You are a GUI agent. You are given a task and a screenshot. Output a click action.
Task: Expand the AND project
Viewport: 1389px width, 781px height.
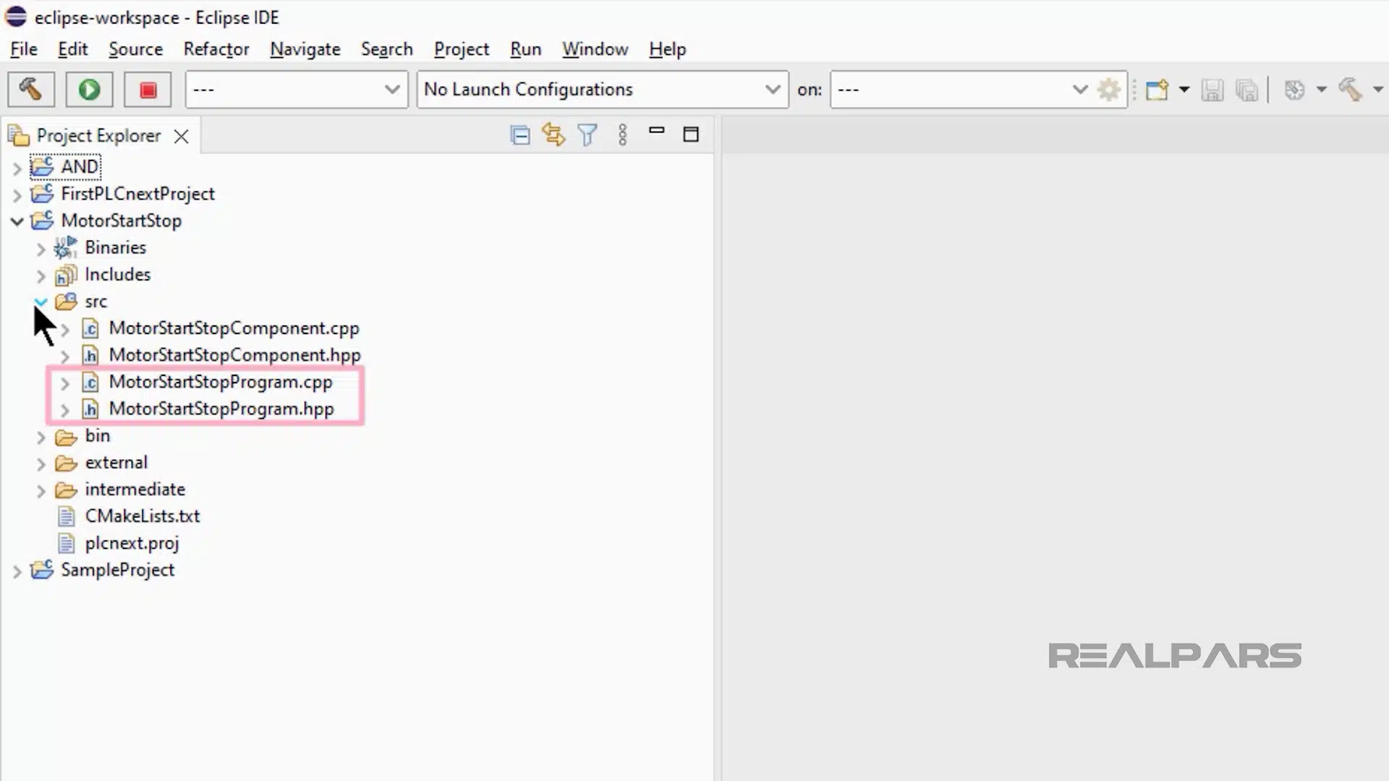pos(17,168)
